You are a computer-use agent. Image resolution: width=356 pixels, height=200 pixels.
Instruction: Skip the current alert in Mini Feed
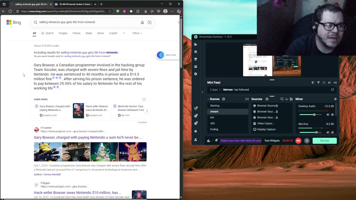tap(330, 82)
